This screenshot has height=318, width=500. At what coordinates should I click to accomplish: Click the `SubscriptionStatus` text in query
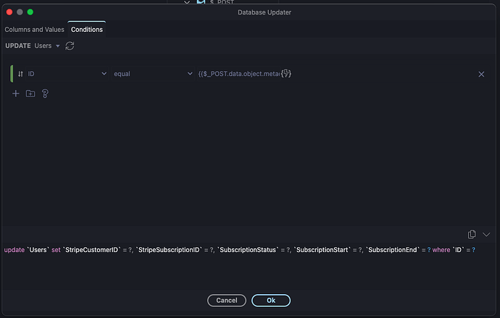click(x=248, y=250)
